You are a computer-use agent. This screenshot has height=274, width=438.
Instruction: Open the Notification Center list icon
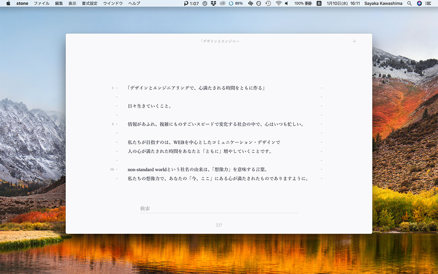click(430, 3)
